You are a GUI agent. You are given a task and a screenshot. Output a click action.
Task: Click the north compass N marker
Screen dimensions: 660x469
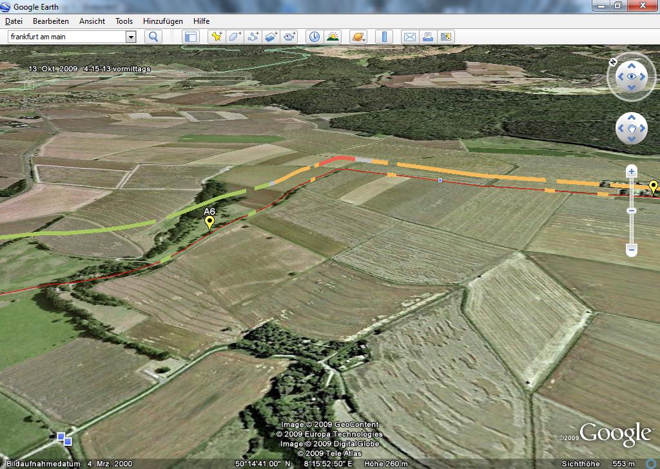pos(613,62)
